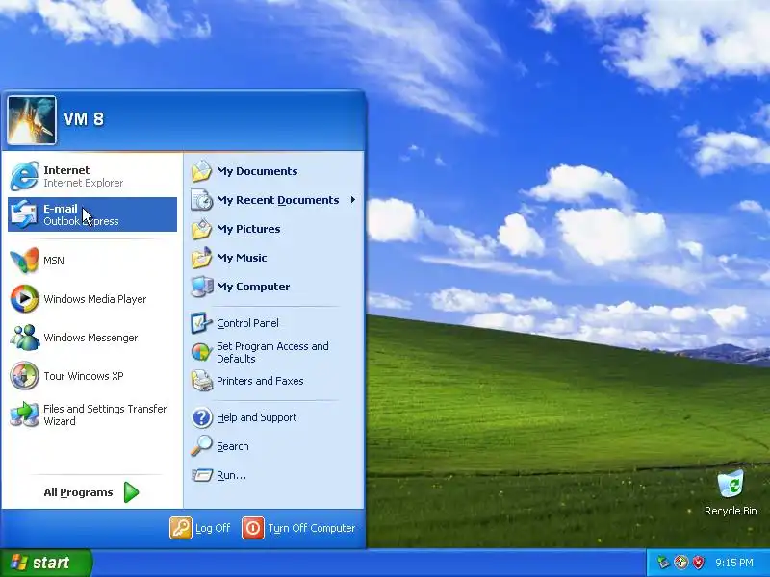Click the My Pictures label
This screenshot has height=577, width=770.
pos(248,229)
